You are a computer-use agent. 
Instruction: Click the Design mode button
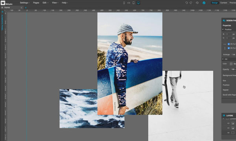point(215,3)
